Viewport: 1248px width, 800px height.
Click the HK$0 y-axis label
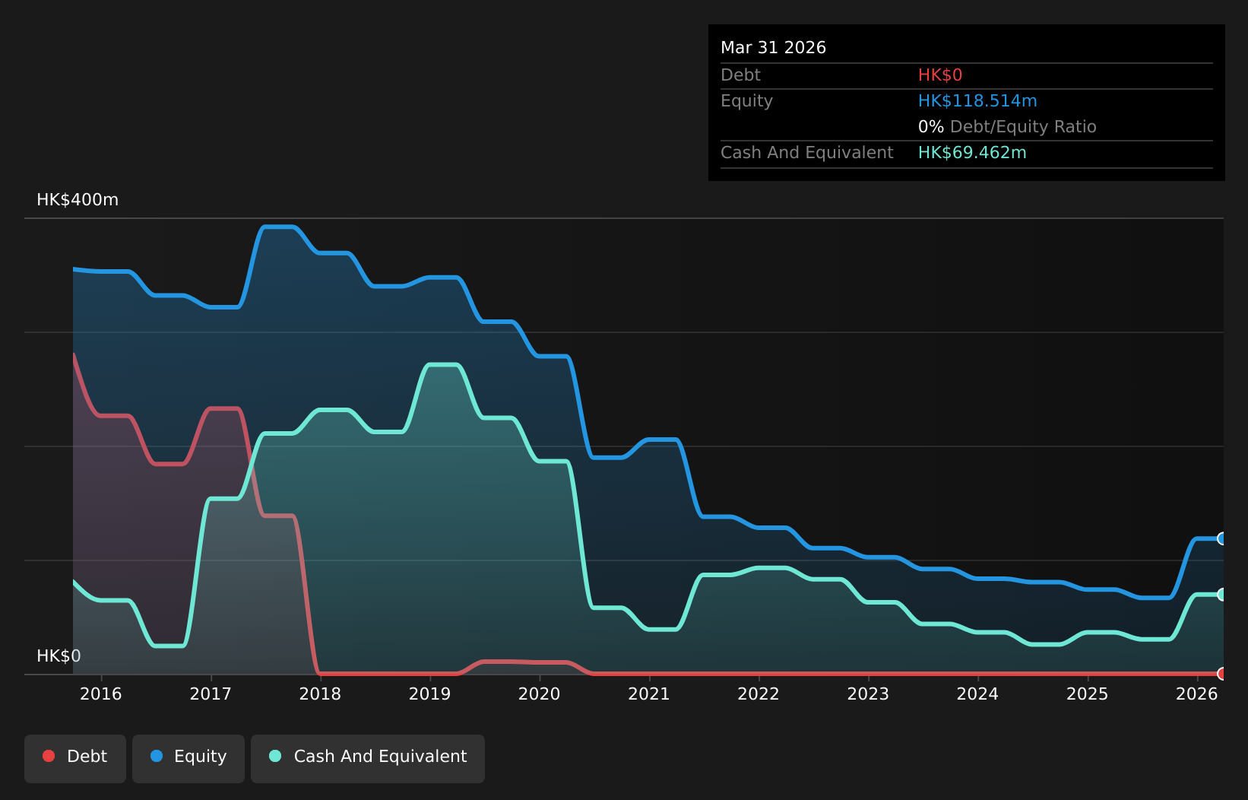pos(59,656)
